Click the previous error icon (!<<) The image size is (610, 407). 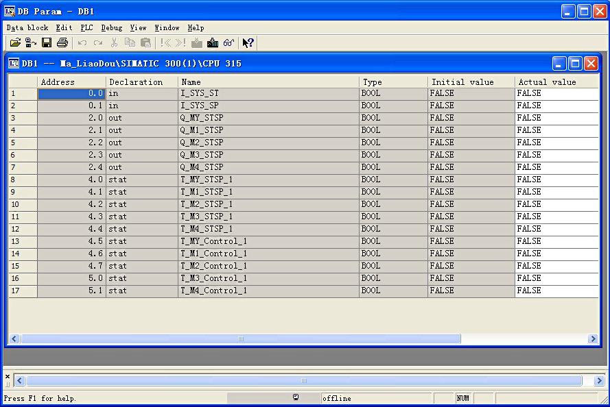(x=166, y=42)
